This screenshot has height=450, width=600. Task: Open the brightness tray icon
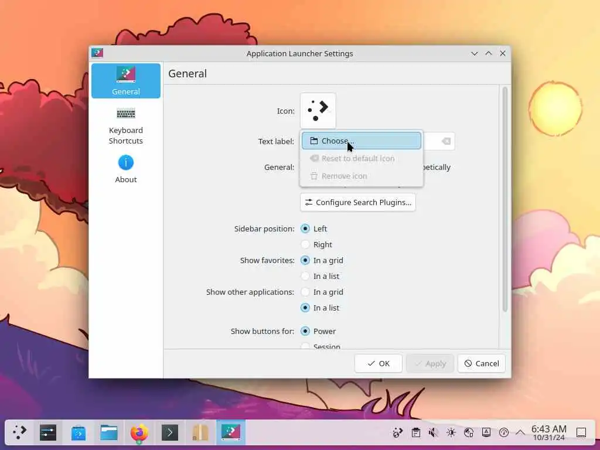pos(451,432)
